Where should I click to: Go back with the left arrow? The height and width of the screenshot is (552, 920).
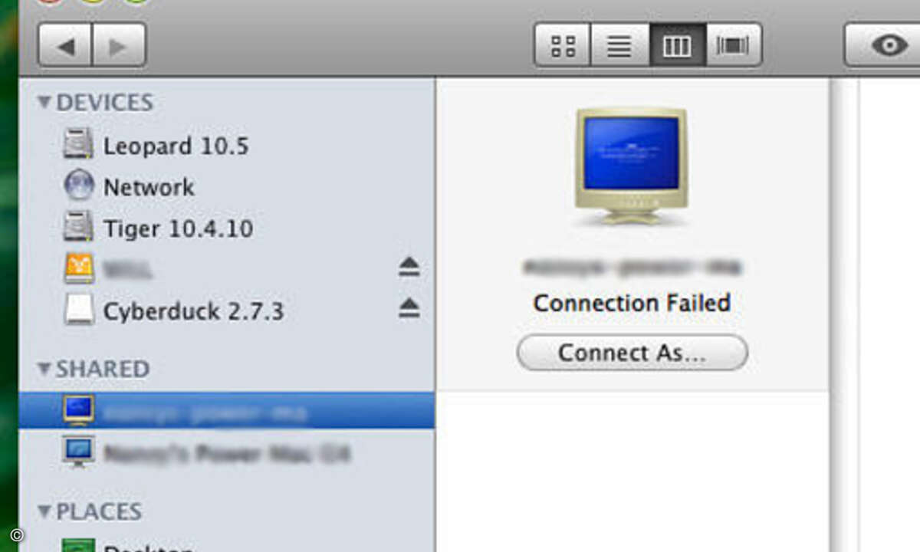tap(65, 46)
